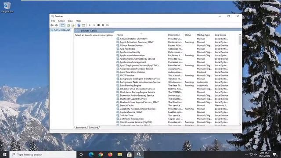The height and width of the screenshot is (158, 281).
Task: Select the Certificate Propagation service
Action: tap(132, 119)
